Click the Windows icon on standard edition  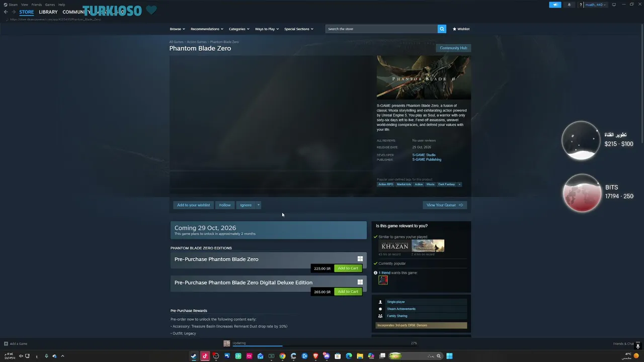coord(360,259)
